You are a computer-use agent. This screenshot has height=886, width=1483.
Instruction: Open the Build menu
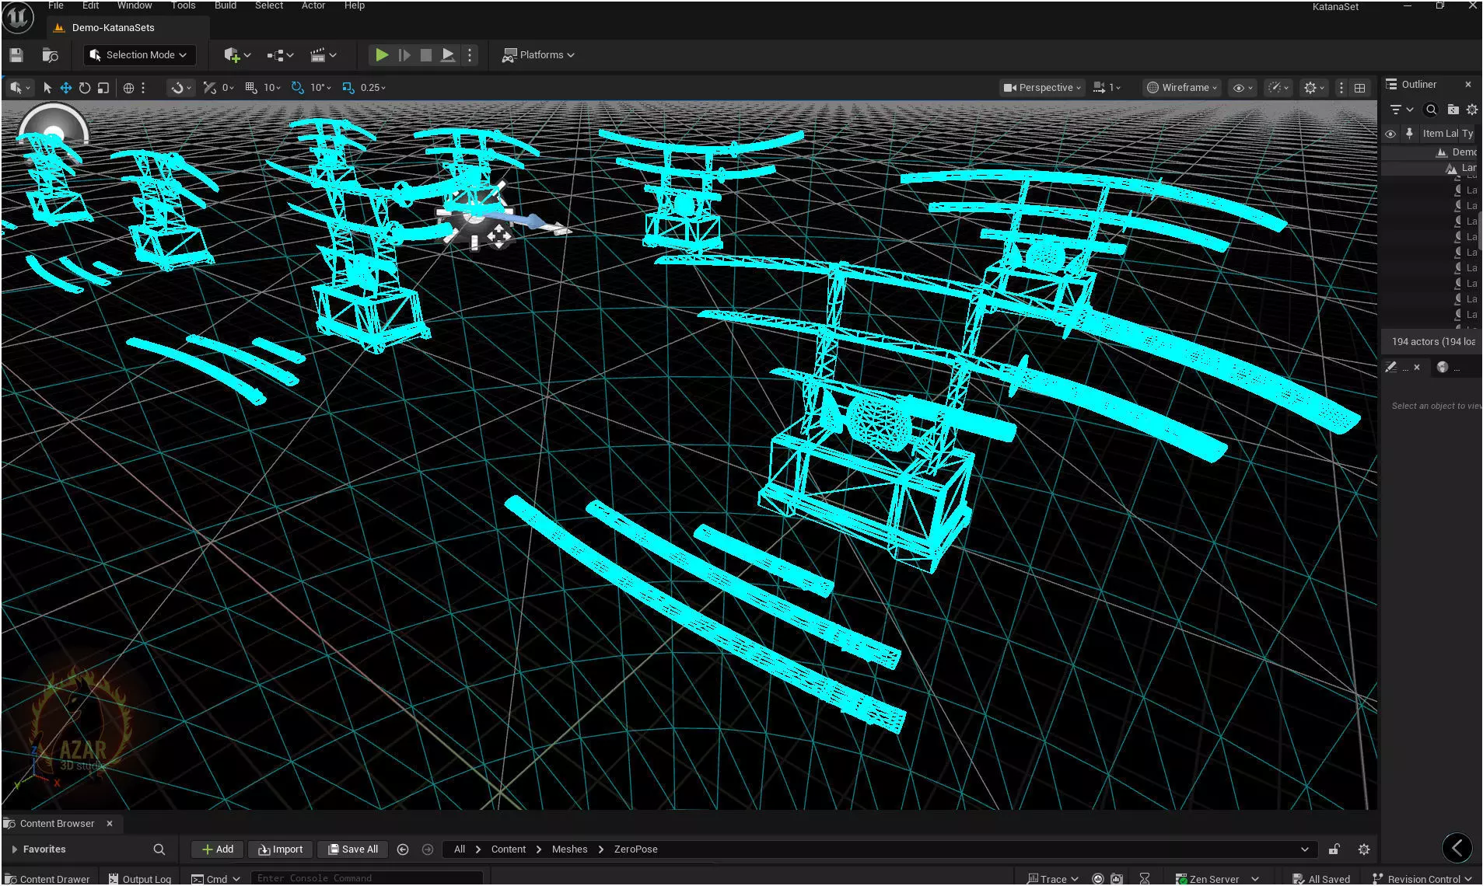point(226,5)
